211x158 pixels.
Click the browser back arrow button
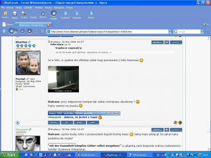[12, 31]
